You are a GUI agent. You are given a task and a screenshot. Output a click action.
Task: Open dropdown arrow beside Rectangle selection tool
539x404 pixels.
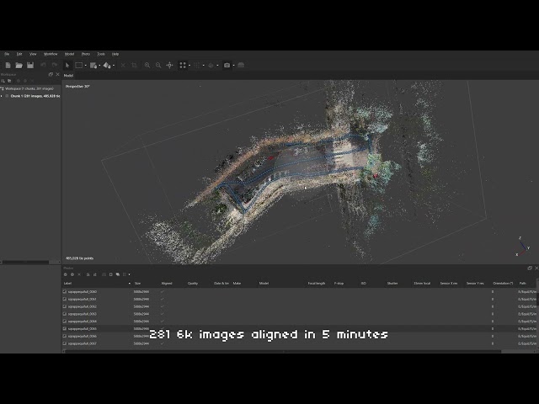click(x=86, y=66)
